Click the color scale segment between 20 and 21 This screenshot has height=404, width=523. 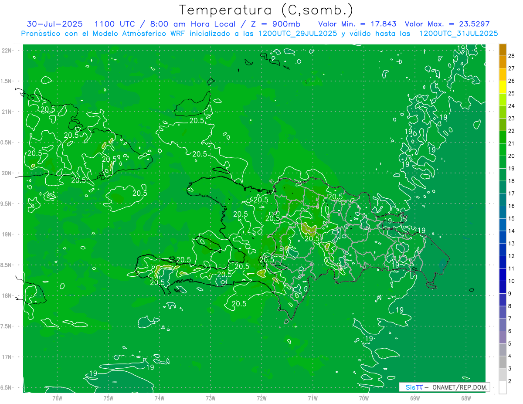coord(503,149)
